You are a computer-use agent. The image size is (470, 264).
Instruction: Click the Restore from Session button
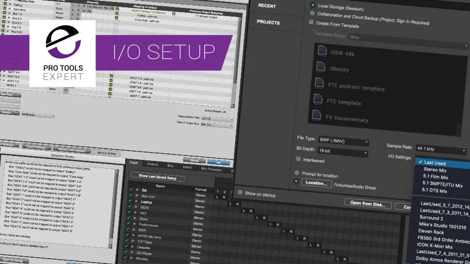coord(72,150)
